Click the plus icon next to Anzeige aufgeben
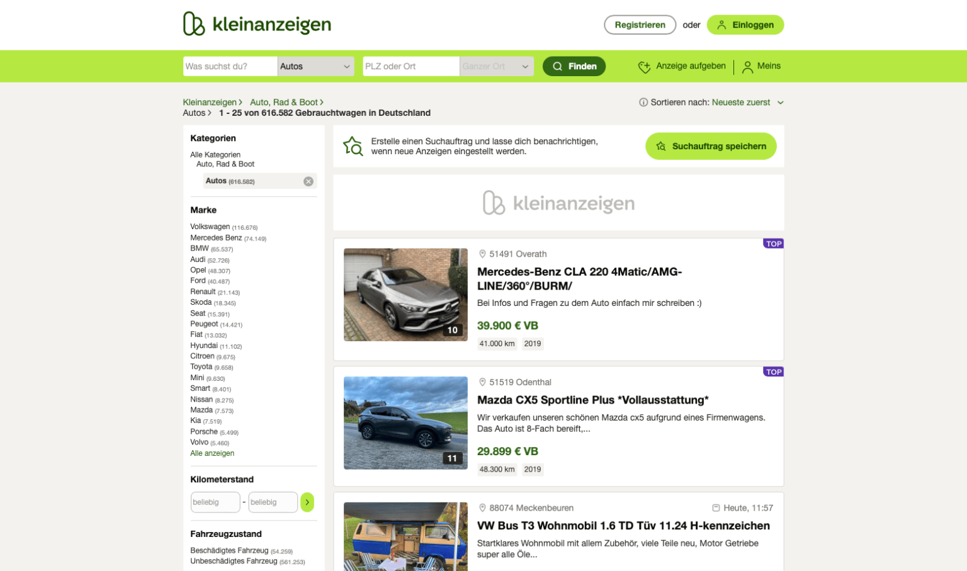967x571 pixels. click(x=644, y=66)
